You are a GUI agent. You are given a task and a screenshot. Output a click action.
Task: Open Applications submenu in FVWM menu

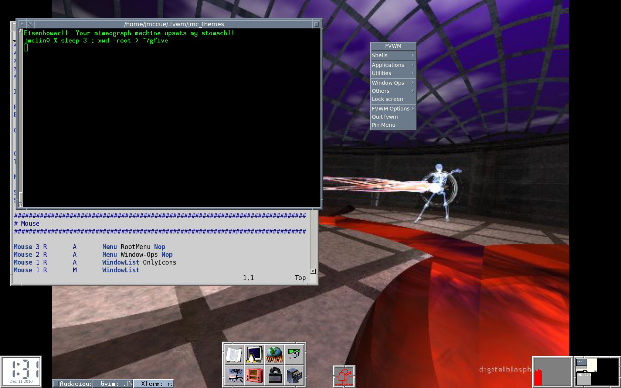click(393, 65)
